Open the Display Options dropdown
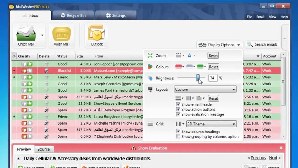 coord(220,45)
